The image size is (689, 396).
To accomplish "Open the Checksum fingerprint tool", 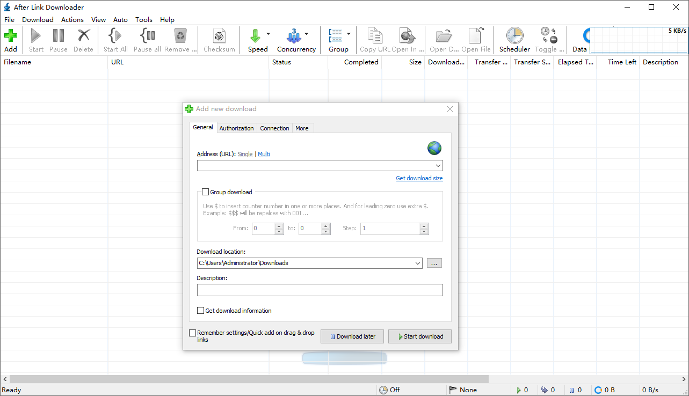I will [219, 36].
